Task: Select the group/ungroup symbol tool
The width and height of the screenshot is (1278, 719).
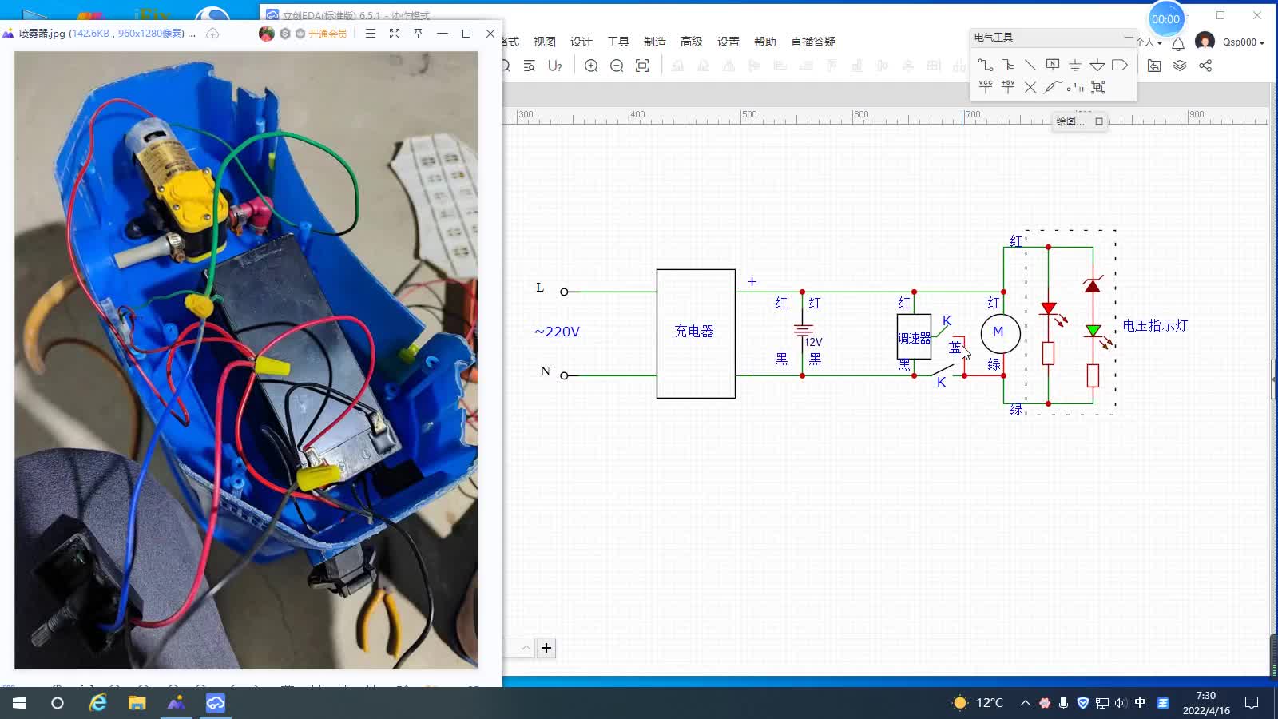Action: coord(1097,87)
